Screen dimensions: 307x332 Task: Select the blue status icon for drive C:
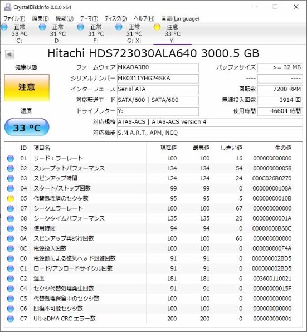[4, 27]
